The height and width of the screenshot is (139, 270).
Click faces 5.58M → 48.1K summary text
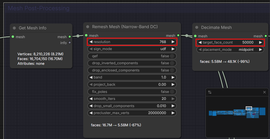225,62
